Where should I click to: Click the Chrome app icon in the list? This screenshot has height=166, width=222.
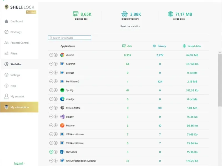(x=62, y=55)
